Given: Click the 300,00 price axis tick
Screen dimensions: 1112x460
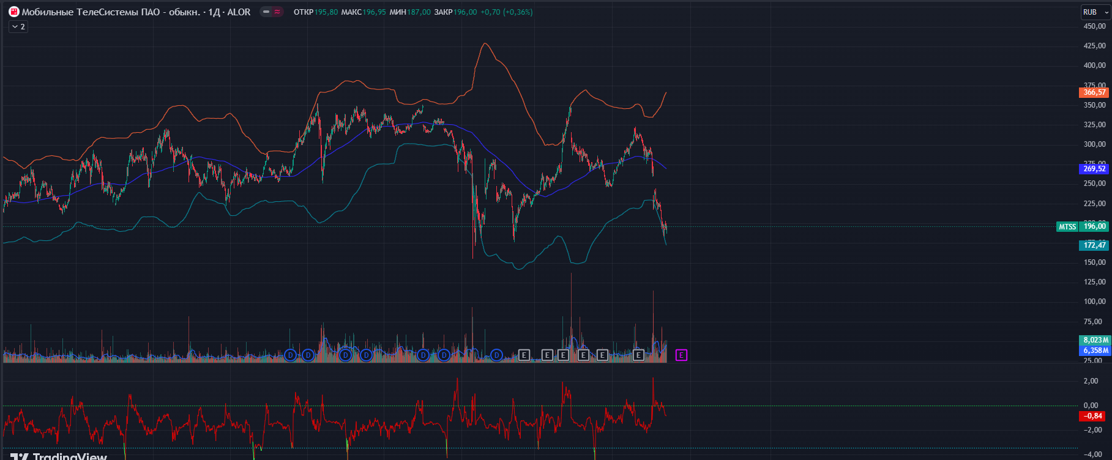Looking at the screenshot, I should pyautogui.click(x=1095, y=144).
